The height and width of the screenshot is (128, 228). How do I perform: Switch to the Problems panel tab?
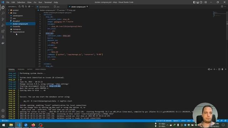click(x=21, y=69)
